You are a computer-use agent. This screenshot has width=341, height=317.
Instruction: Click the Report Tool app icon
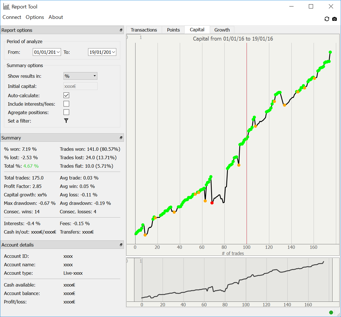[x=6, y=6]
